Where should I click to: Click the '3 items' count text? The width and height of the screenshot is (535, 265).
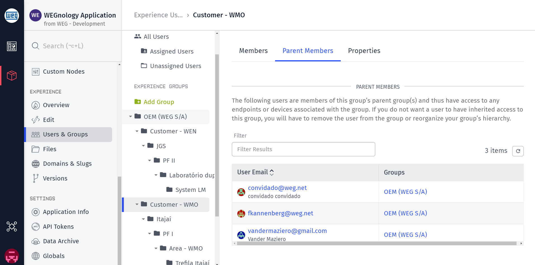pyautogui.click(x=496, y=151)
